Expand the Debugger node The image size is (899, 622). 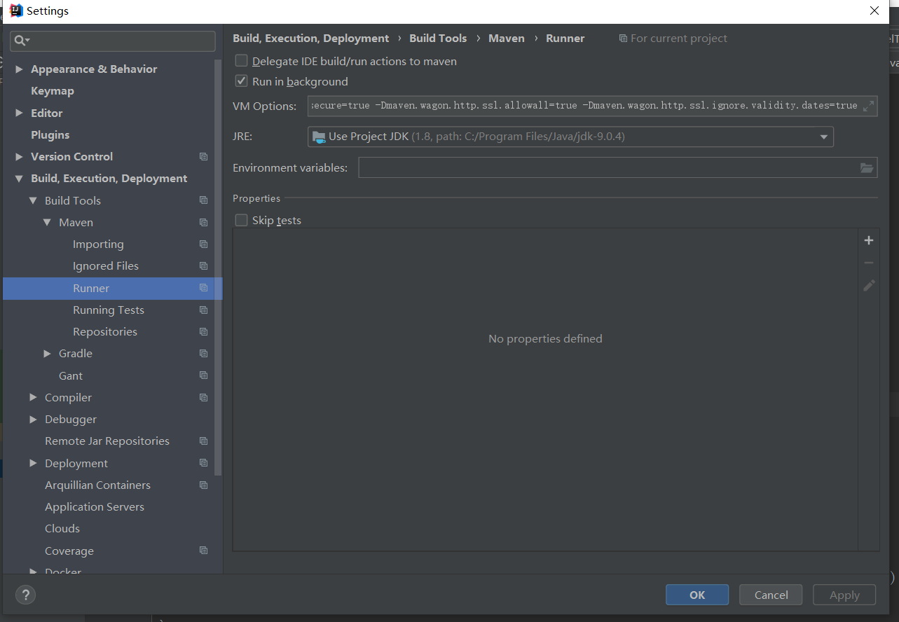click(x=33, y=420)
